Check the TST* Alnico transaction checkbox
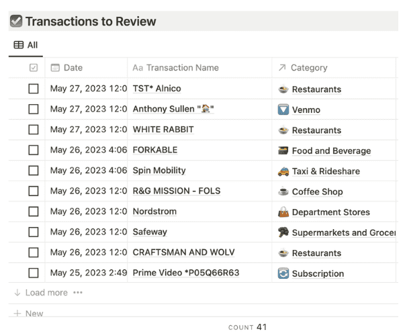Viewport: 403px width, 336px height. coord(34,89)
